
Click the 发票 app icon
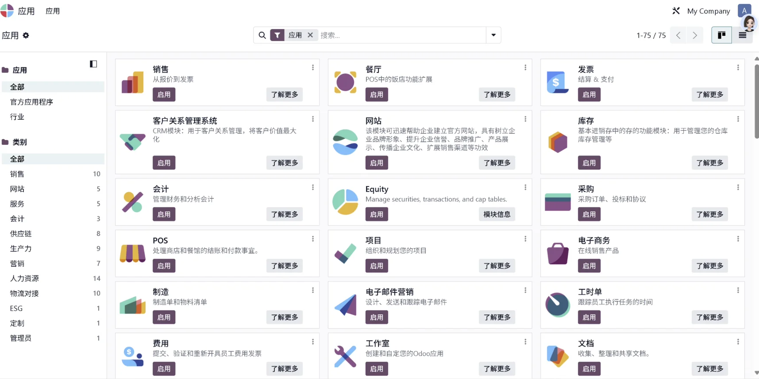pos(558,82)
